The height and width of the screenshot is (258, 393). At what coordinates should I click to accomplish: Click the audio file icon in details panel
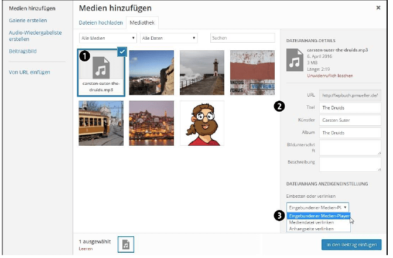tap(294, 61)
